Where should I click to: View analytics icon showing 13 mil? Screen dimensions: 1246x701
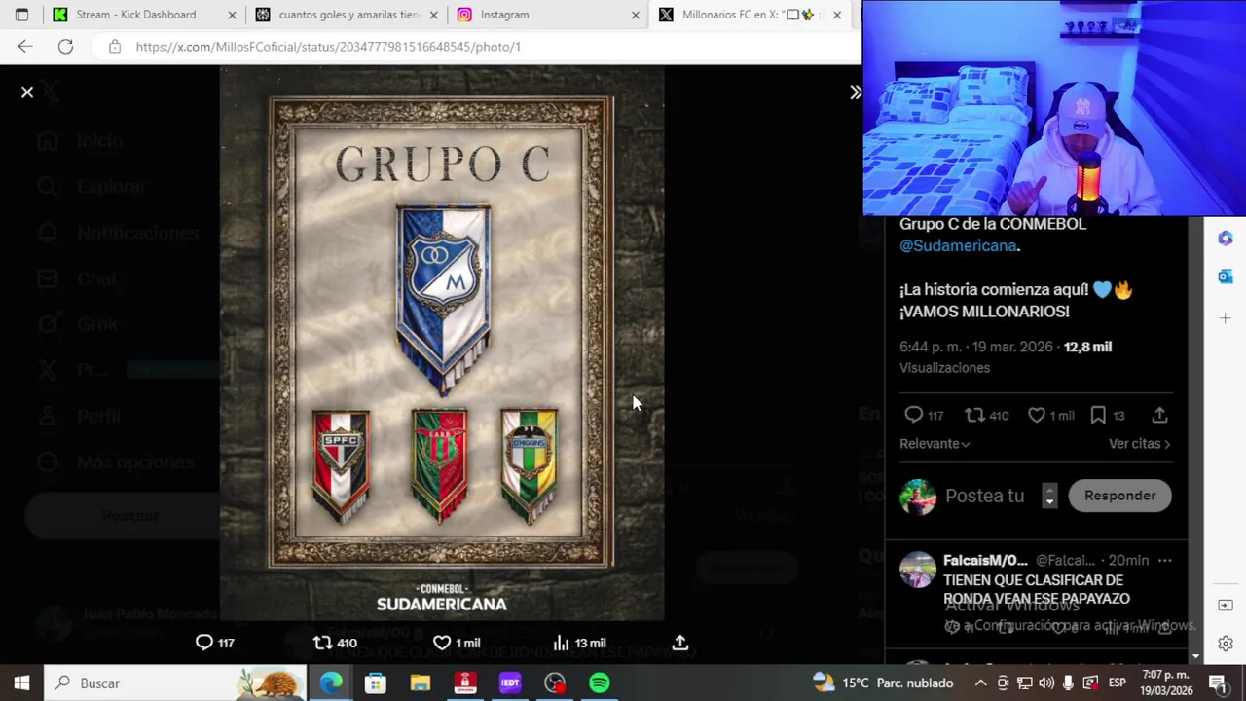(578, 643)
